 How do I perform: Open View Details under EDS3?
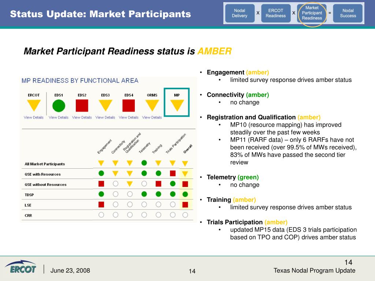click(105, 117)
